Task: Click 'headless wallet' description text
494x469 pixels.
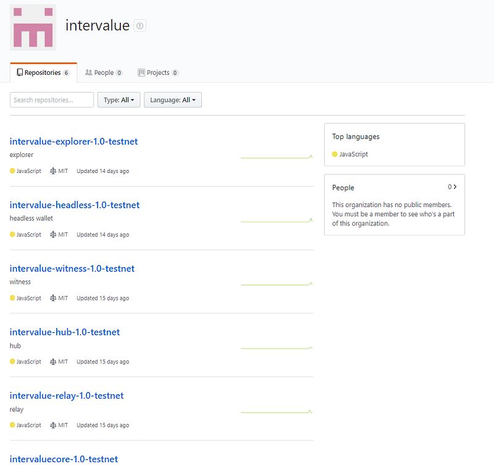Action: tap(31, 218)
